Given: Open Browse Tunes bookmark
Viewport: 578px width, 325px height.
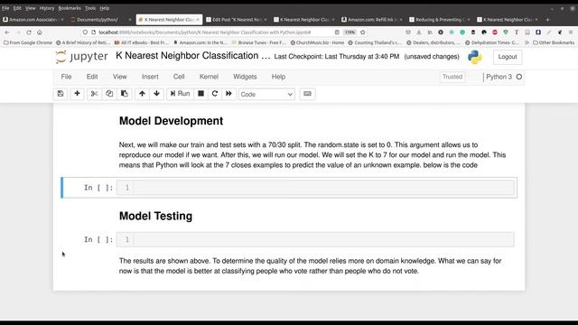Looking at the screenshot, I should click(x=259, y=42).
